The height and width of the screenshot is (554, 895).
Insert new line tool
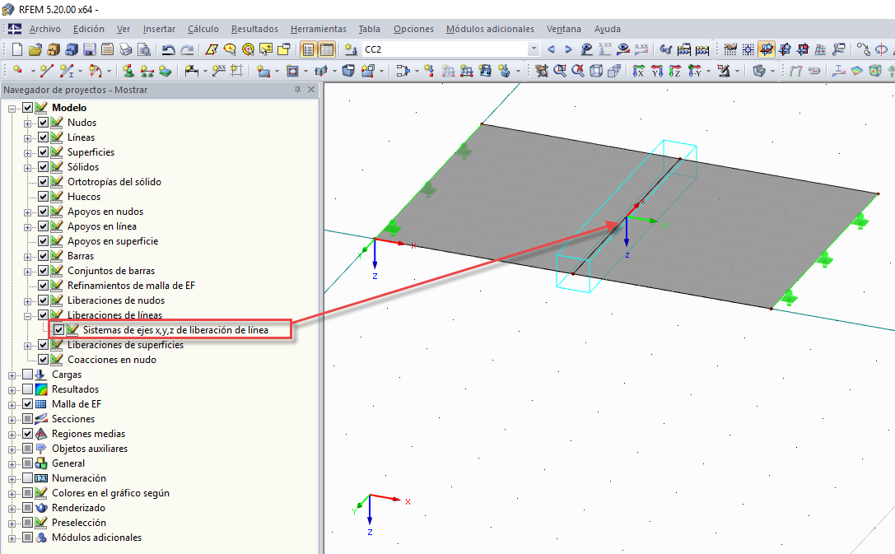point(46,71)
